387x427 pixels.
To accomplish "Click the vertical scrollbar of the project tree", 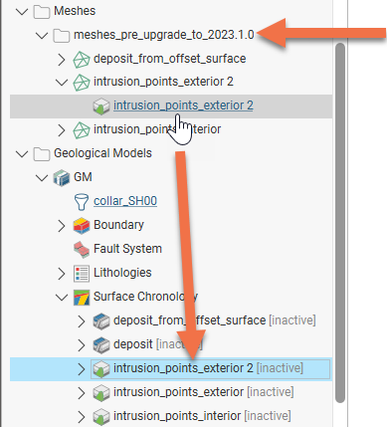I will [x=340, y=222].
